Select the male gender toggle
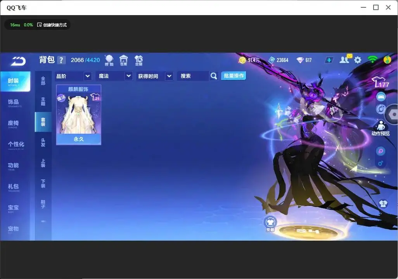The height and width of the screenshot is (279, 398). (x=381, y=164)
